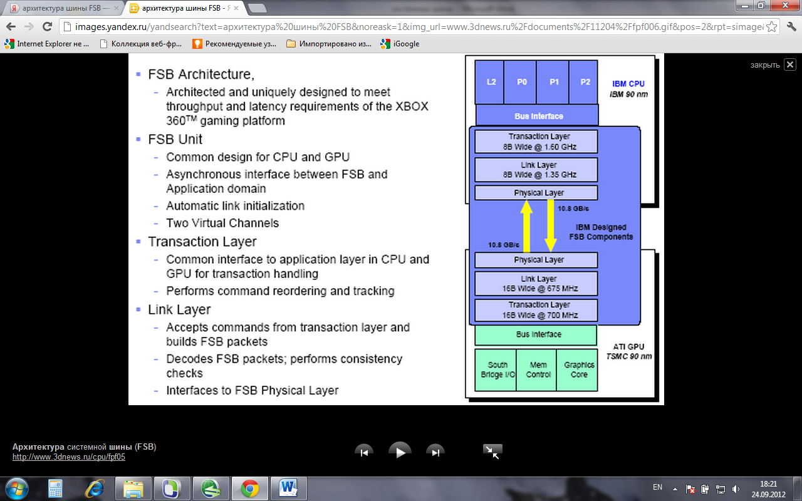
Task: Skip to the next image in slideshow
Action: point(435,452)
